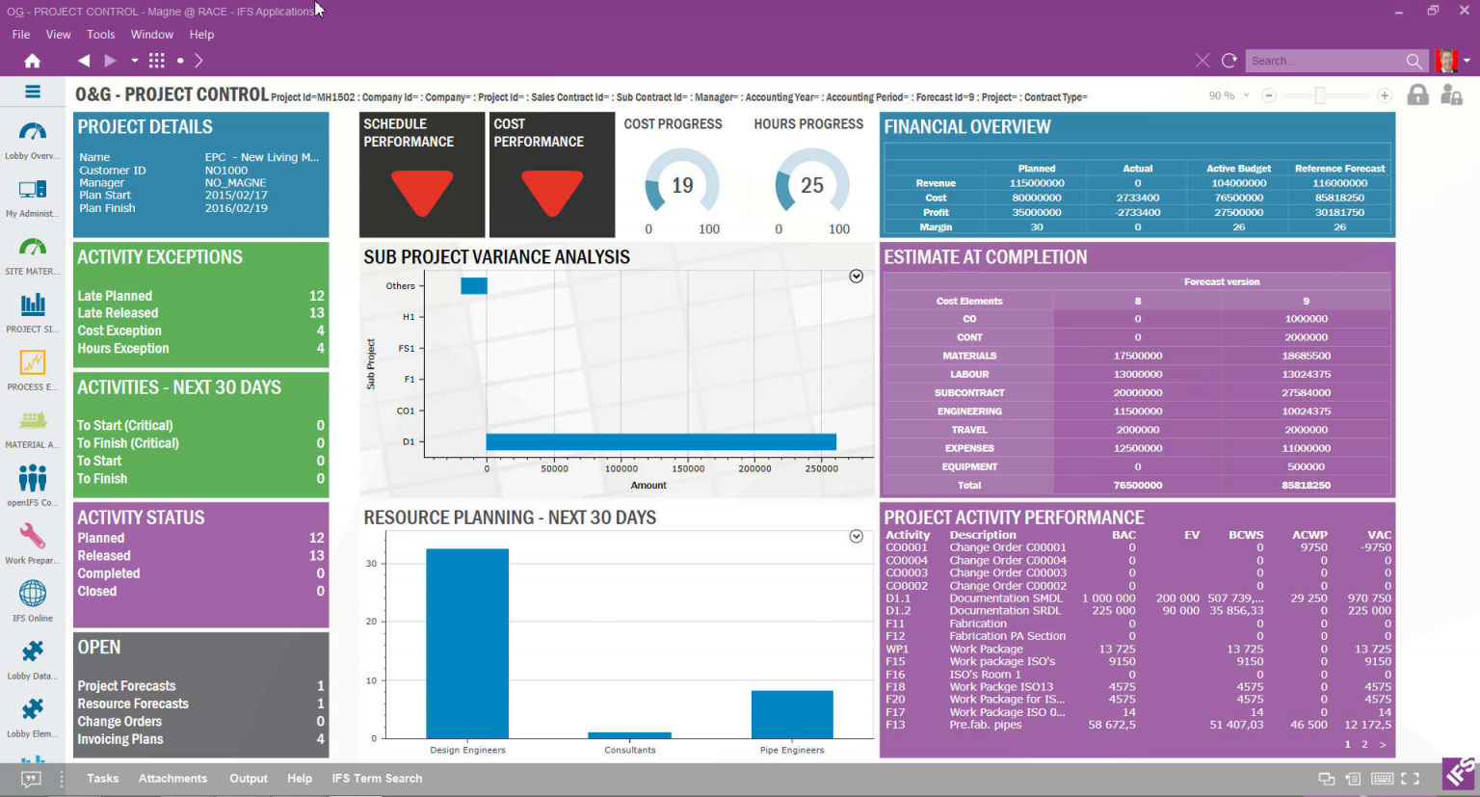1480x797 pixels.
Task: Click the Home toolbar icon
Action: 32,60
